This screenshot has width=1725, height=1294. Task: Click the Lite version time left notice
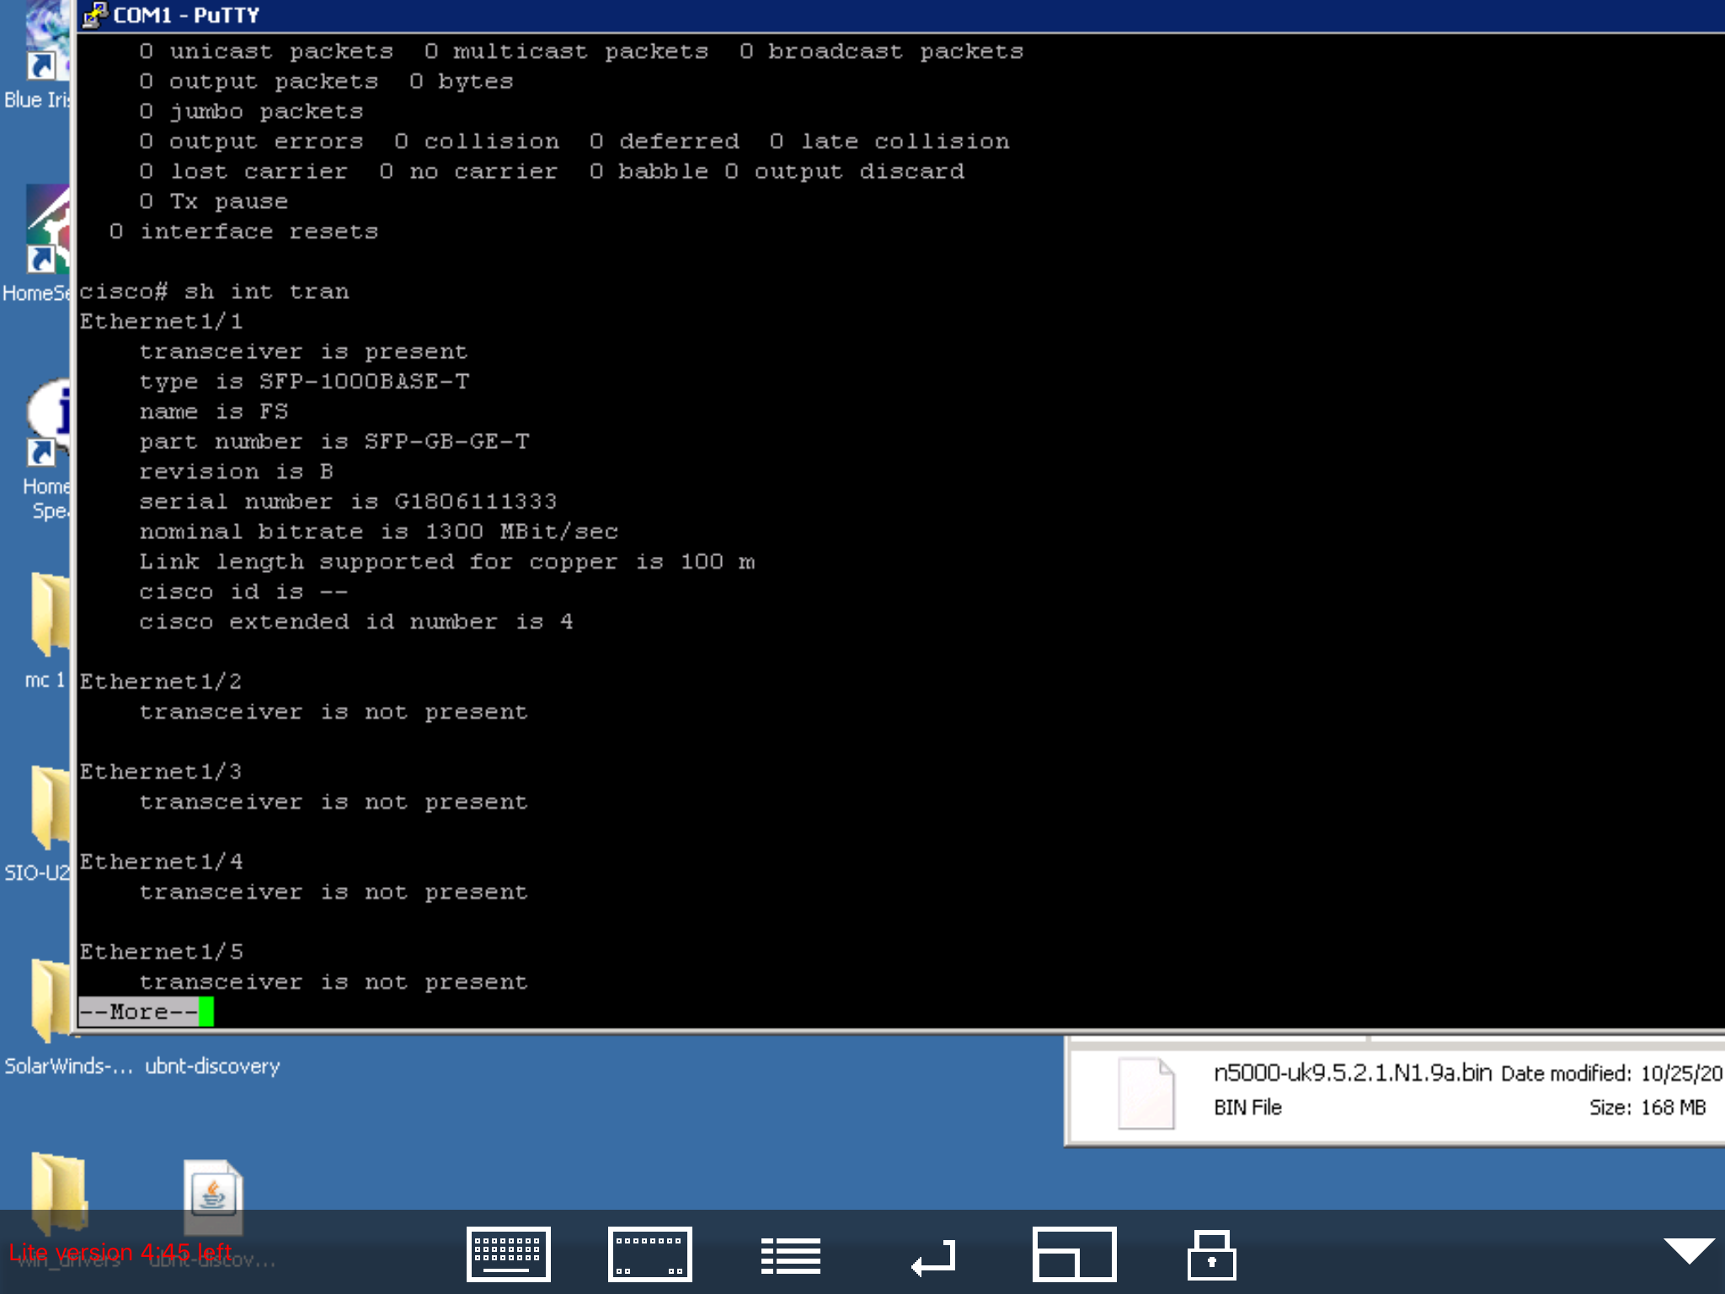pos(120,1253)
